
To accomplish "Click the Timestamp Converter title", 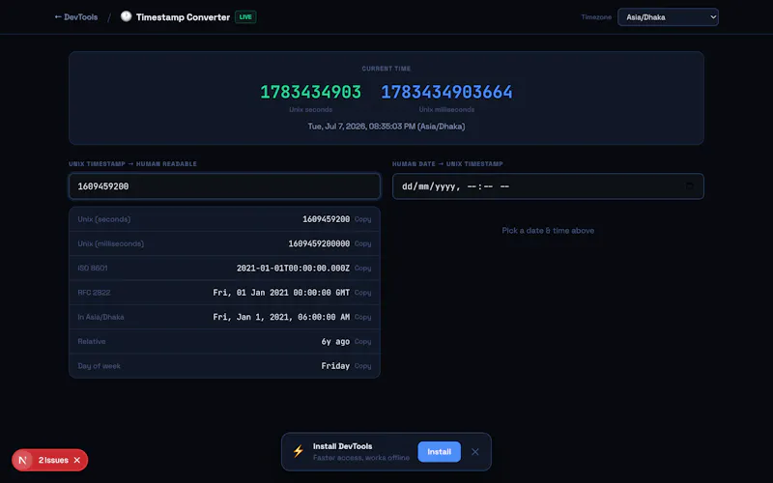I will [183, 17].
